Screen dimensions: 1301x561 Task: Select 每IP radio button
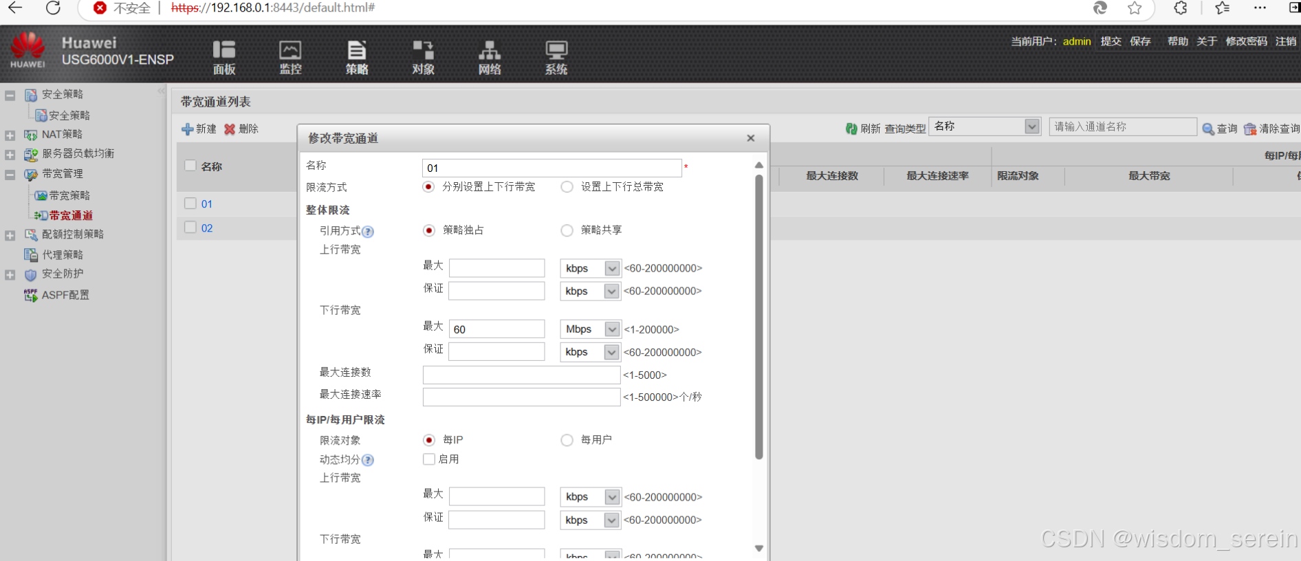coord(429,440)
